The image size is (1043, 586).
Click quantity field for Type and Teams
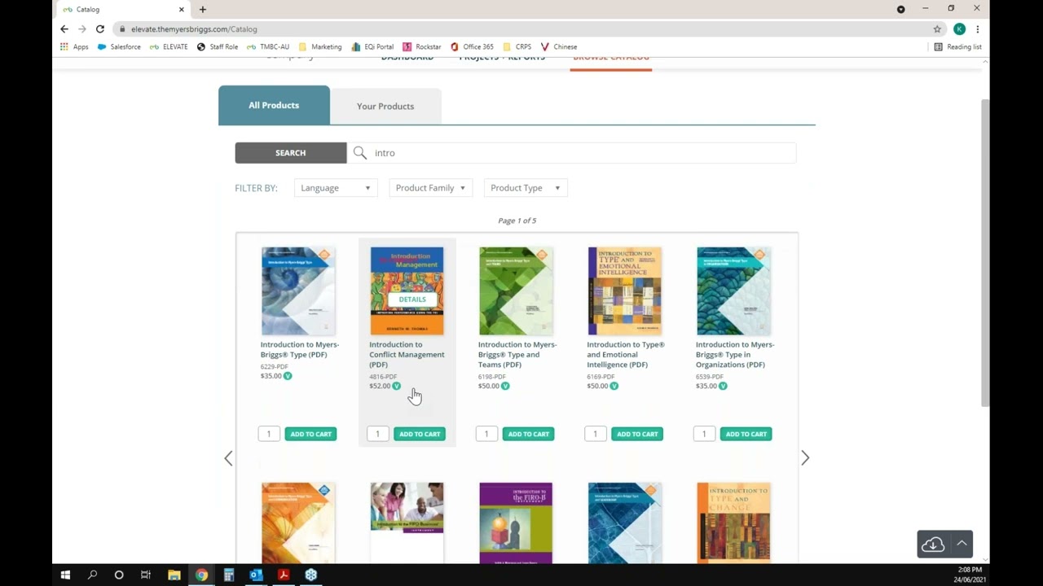(486, 434)
